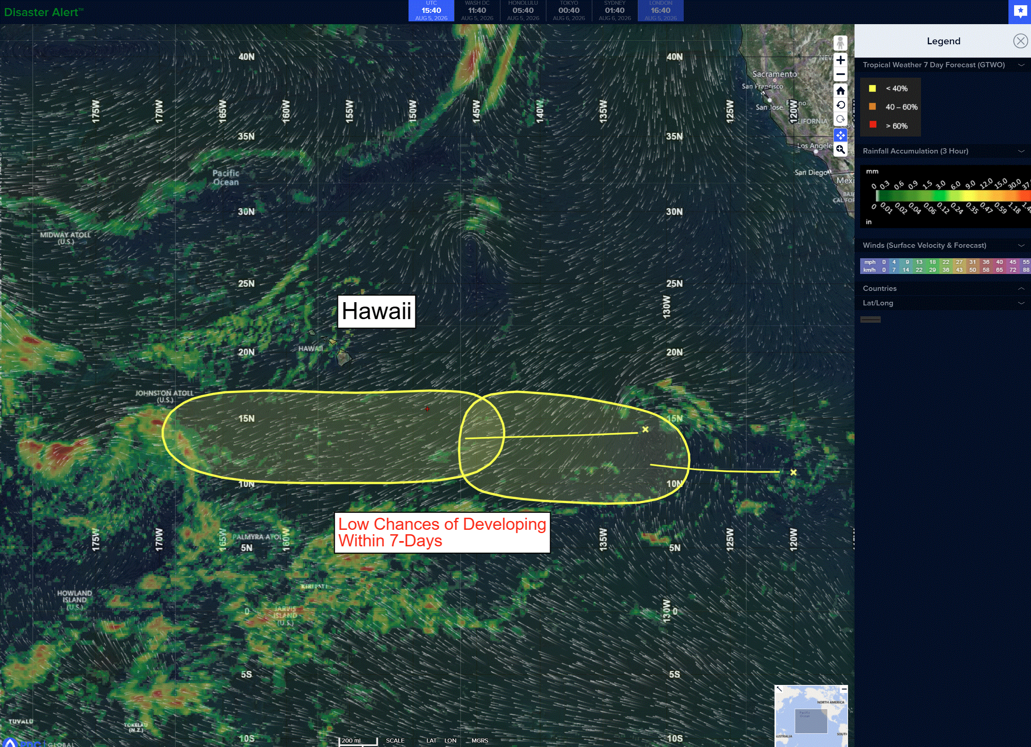Click the yellow less than 40% swatch

[x=872, y=89]
